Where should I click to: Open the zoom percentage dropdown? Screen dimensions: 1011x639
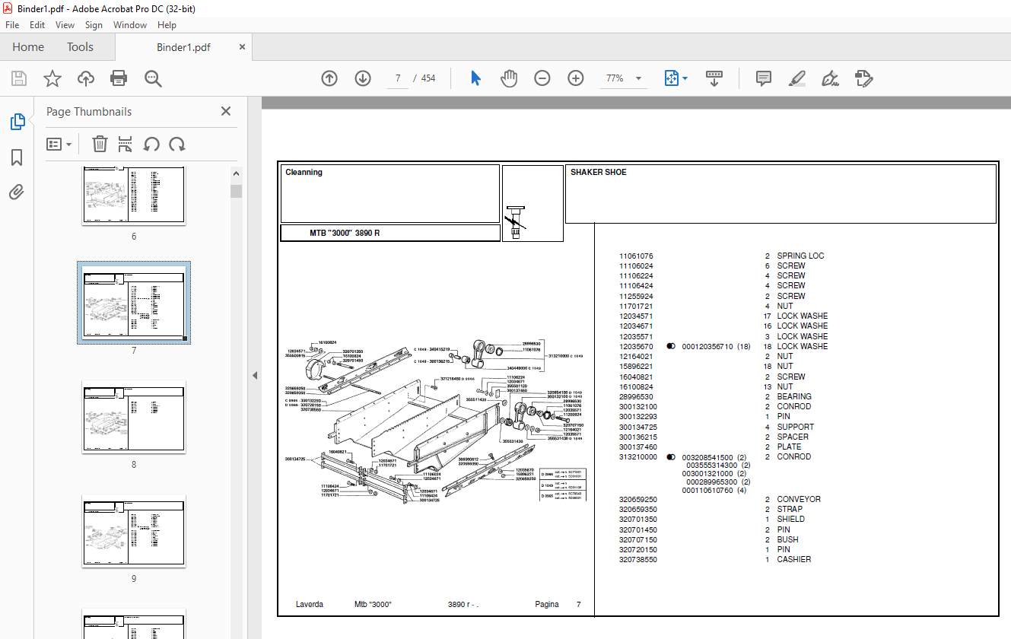point(638,78)
